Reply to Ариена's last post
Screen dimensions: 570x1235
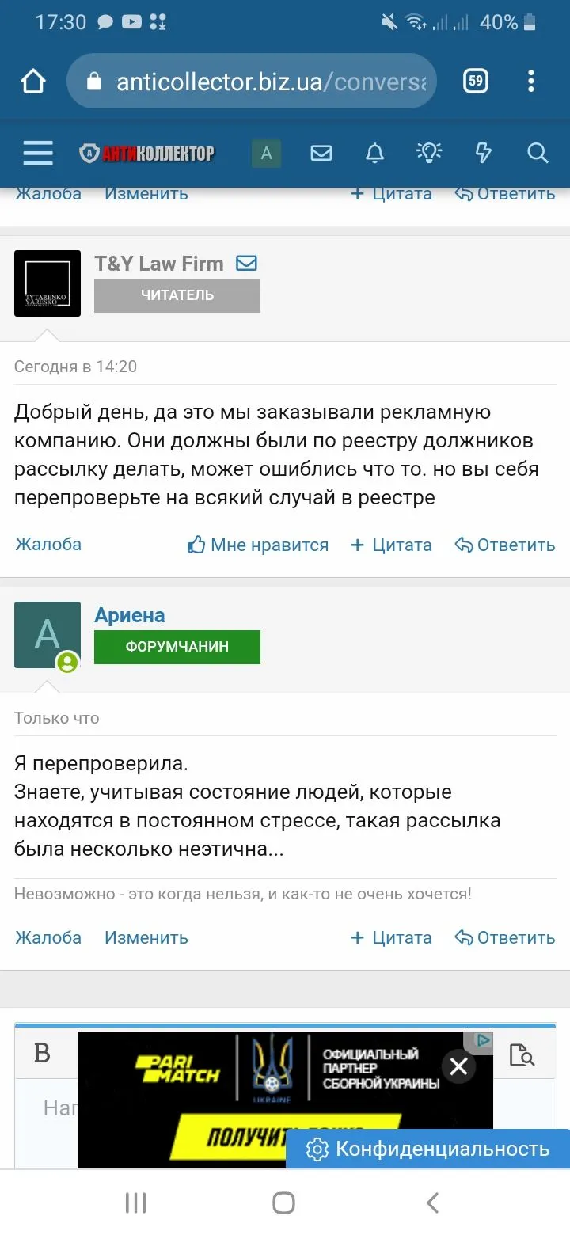[x=505, y=937]
